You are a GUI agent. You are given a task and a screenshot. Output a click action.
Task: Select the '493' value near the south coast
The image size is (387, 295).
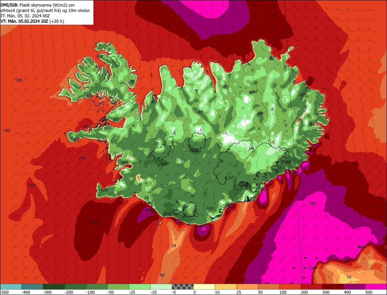point(149,210)
